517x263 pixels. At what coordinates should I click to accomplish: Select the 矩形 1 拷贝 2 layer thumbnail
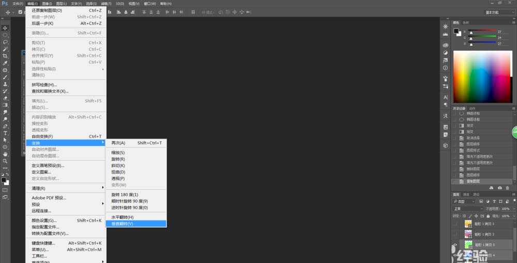click(x=468, y=234)
